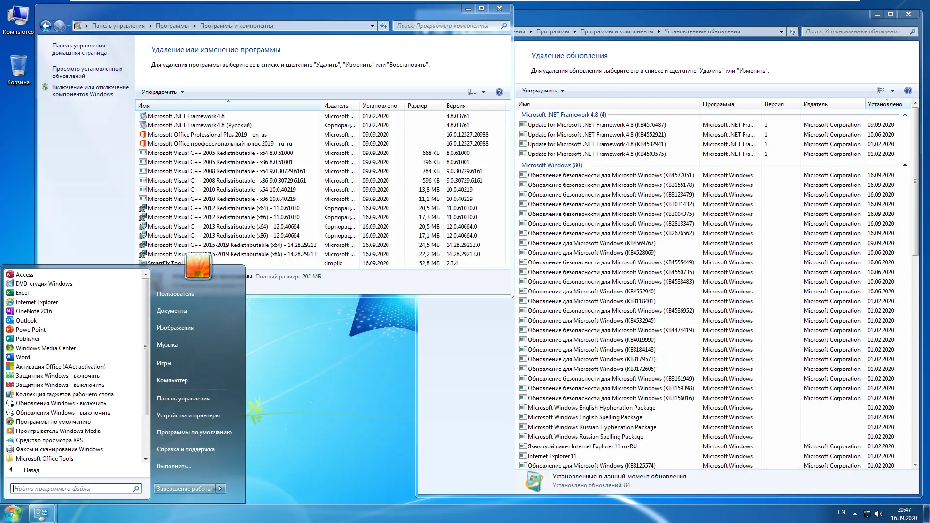Click the view options icon in Programs toolbar
The image size is (930, 523).
click(x=472, y=92)
